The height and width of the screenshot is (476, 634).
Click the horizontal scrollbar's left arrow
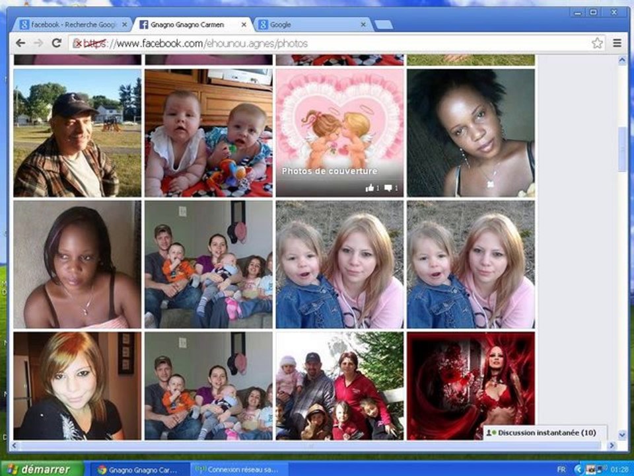pyautogui.click(x=16, y=446)
